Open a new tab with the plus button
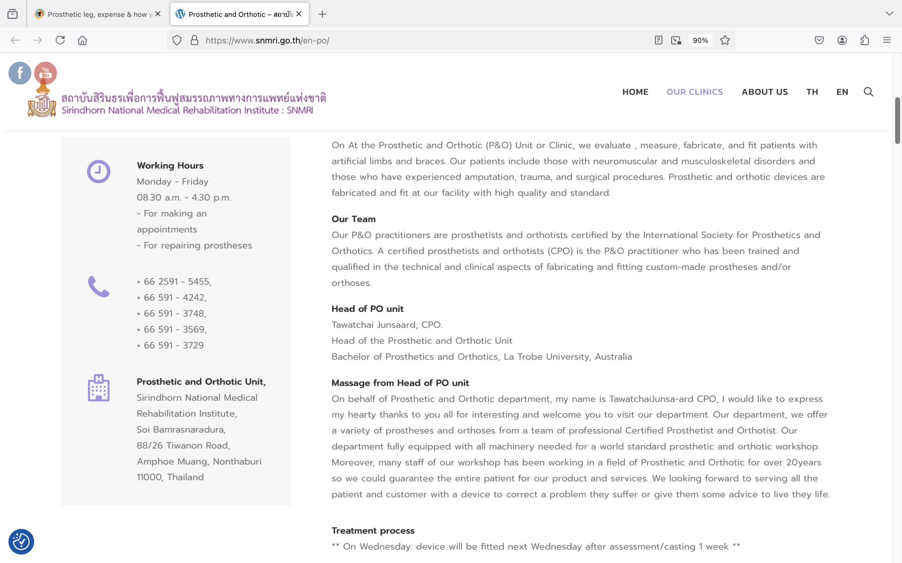 [x=322, y=14]
